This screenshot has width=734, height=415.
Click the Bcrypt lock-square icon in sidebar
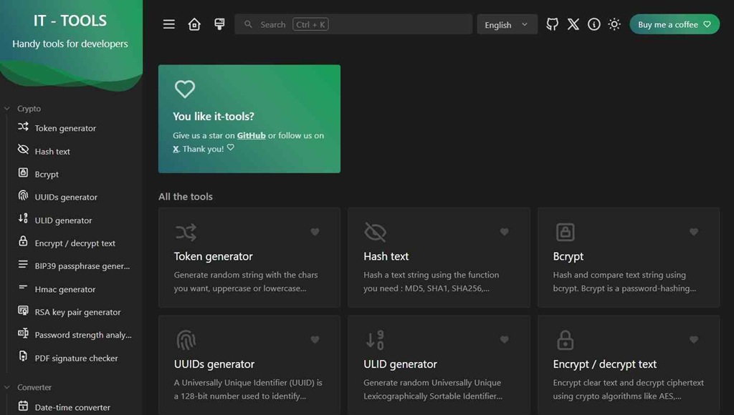click(23, 172)
